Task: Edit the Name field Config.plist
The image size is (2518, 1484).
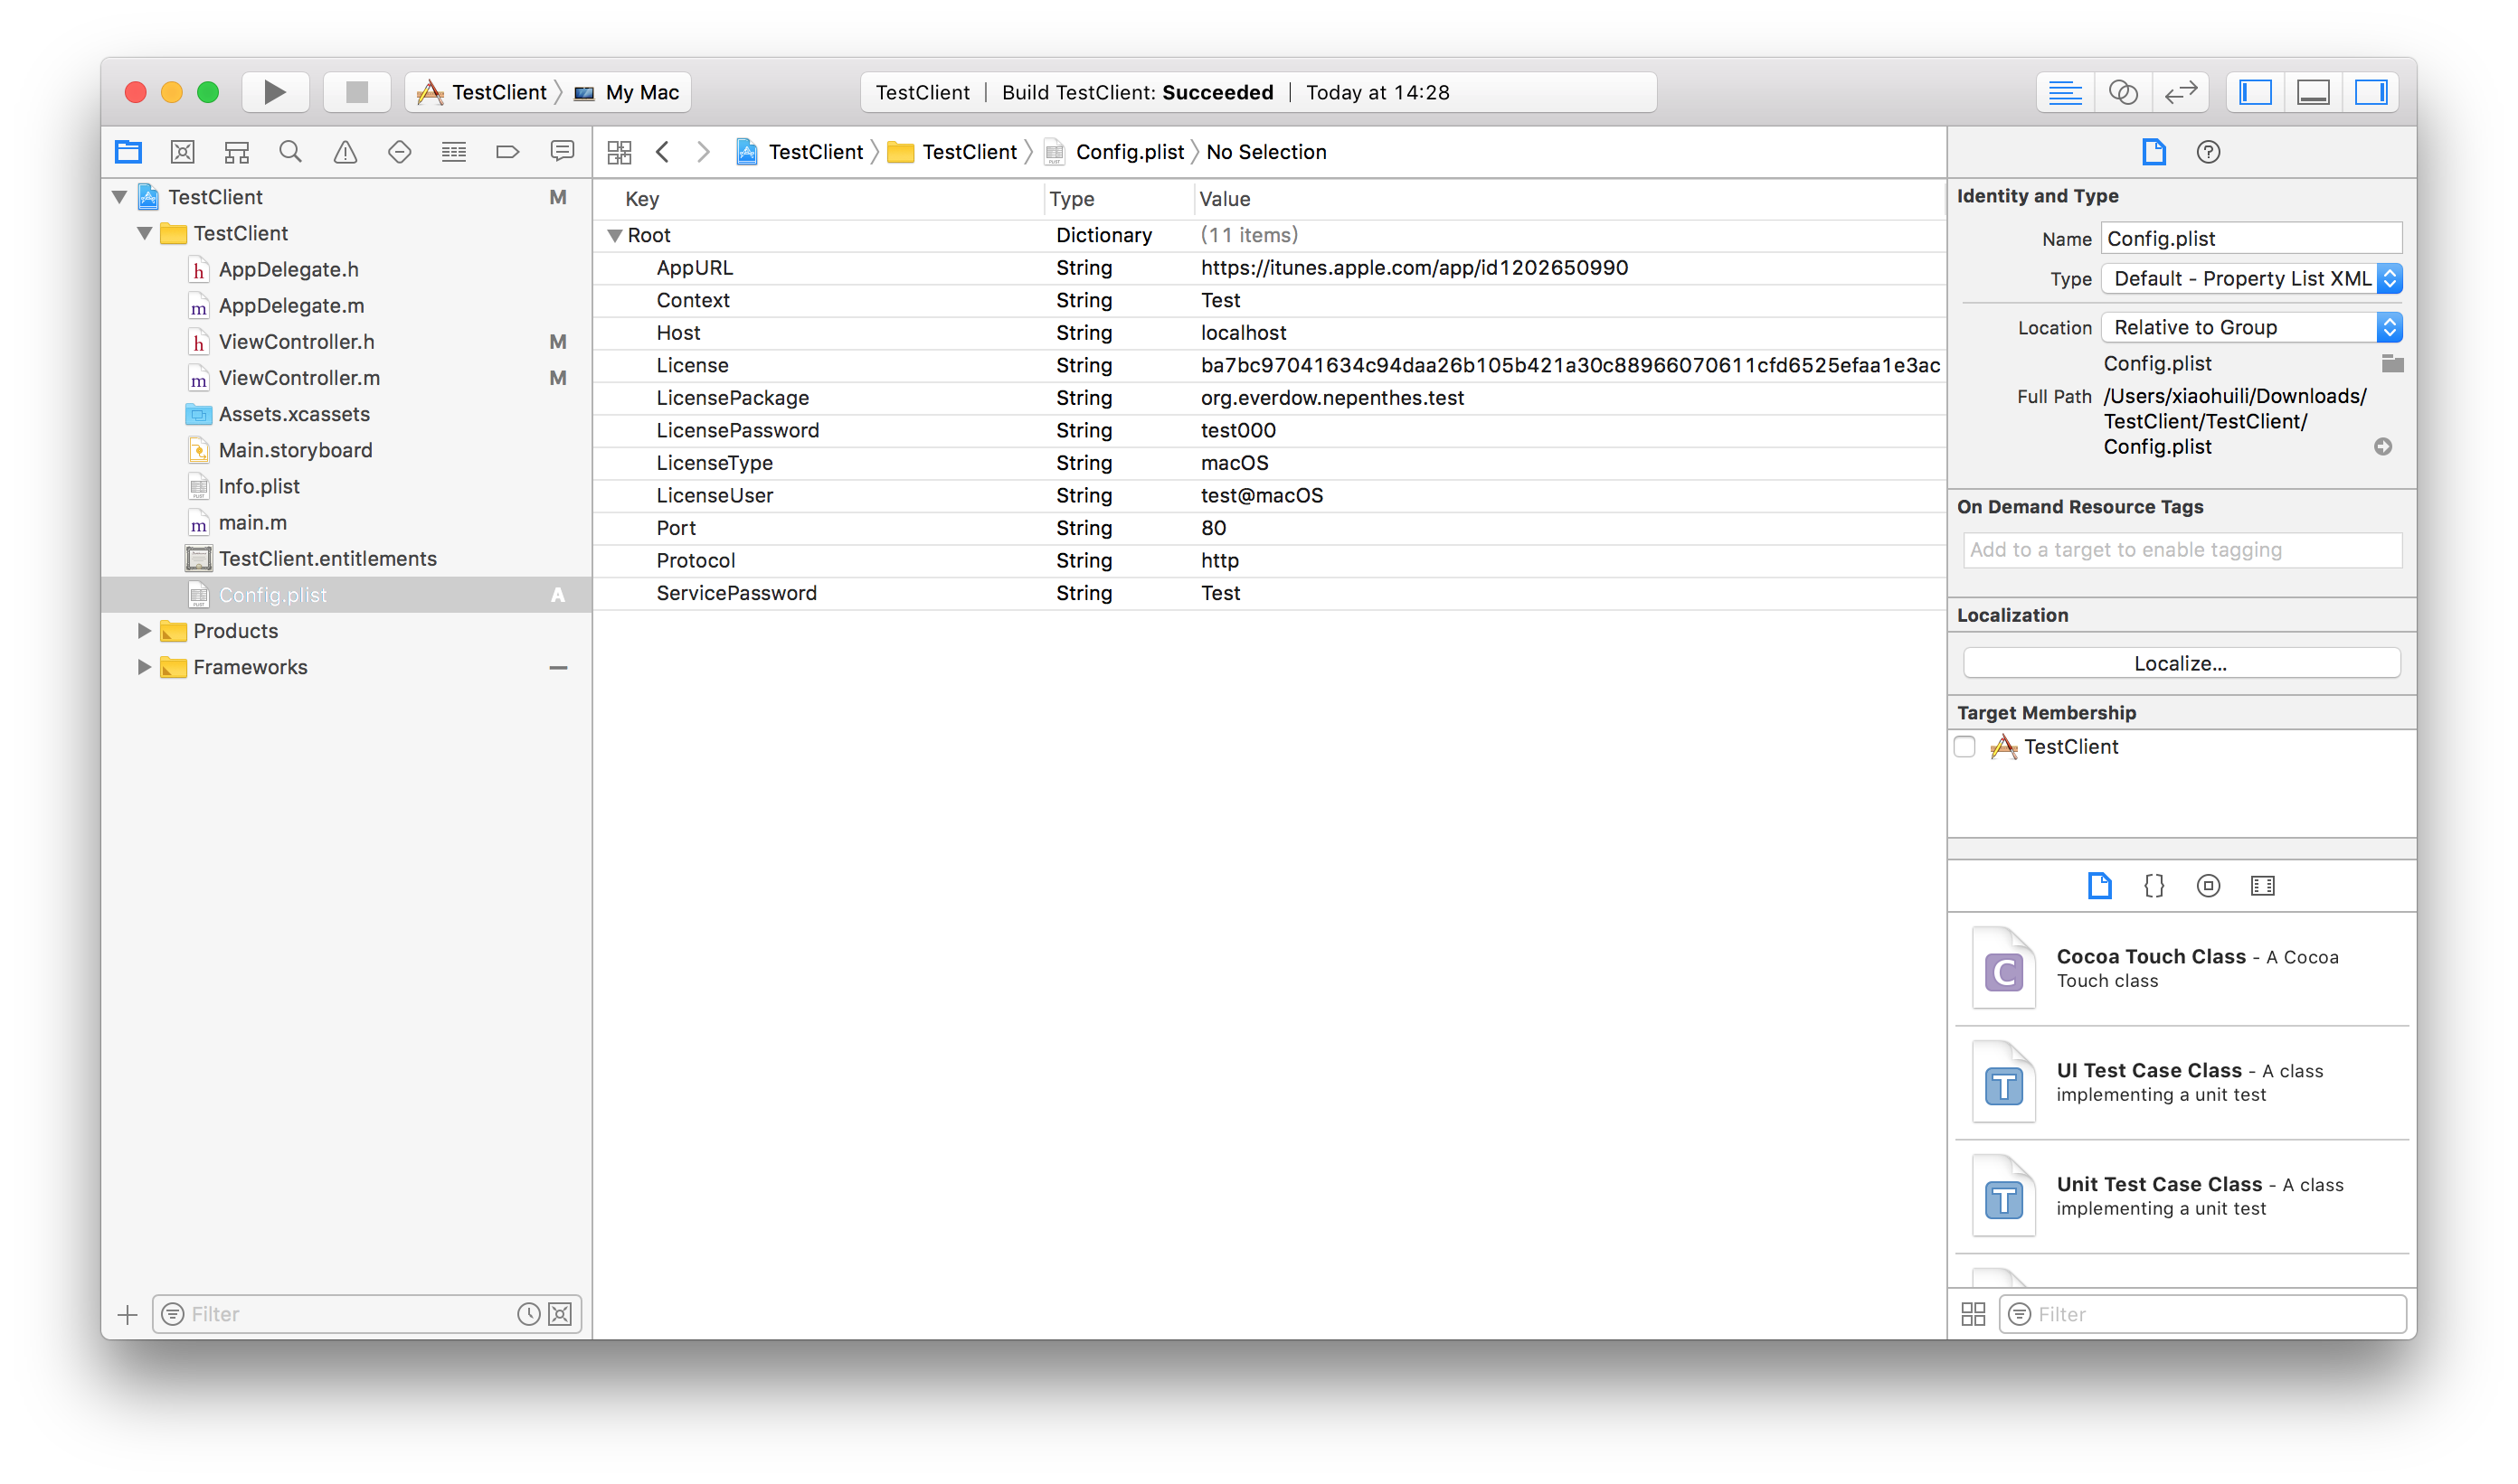Action: (2251, 239)
